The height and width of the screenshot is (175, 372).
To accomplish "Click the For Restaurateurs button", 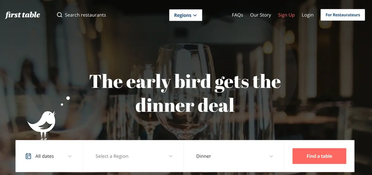I will pyautogui.click(x=343, y=15).
